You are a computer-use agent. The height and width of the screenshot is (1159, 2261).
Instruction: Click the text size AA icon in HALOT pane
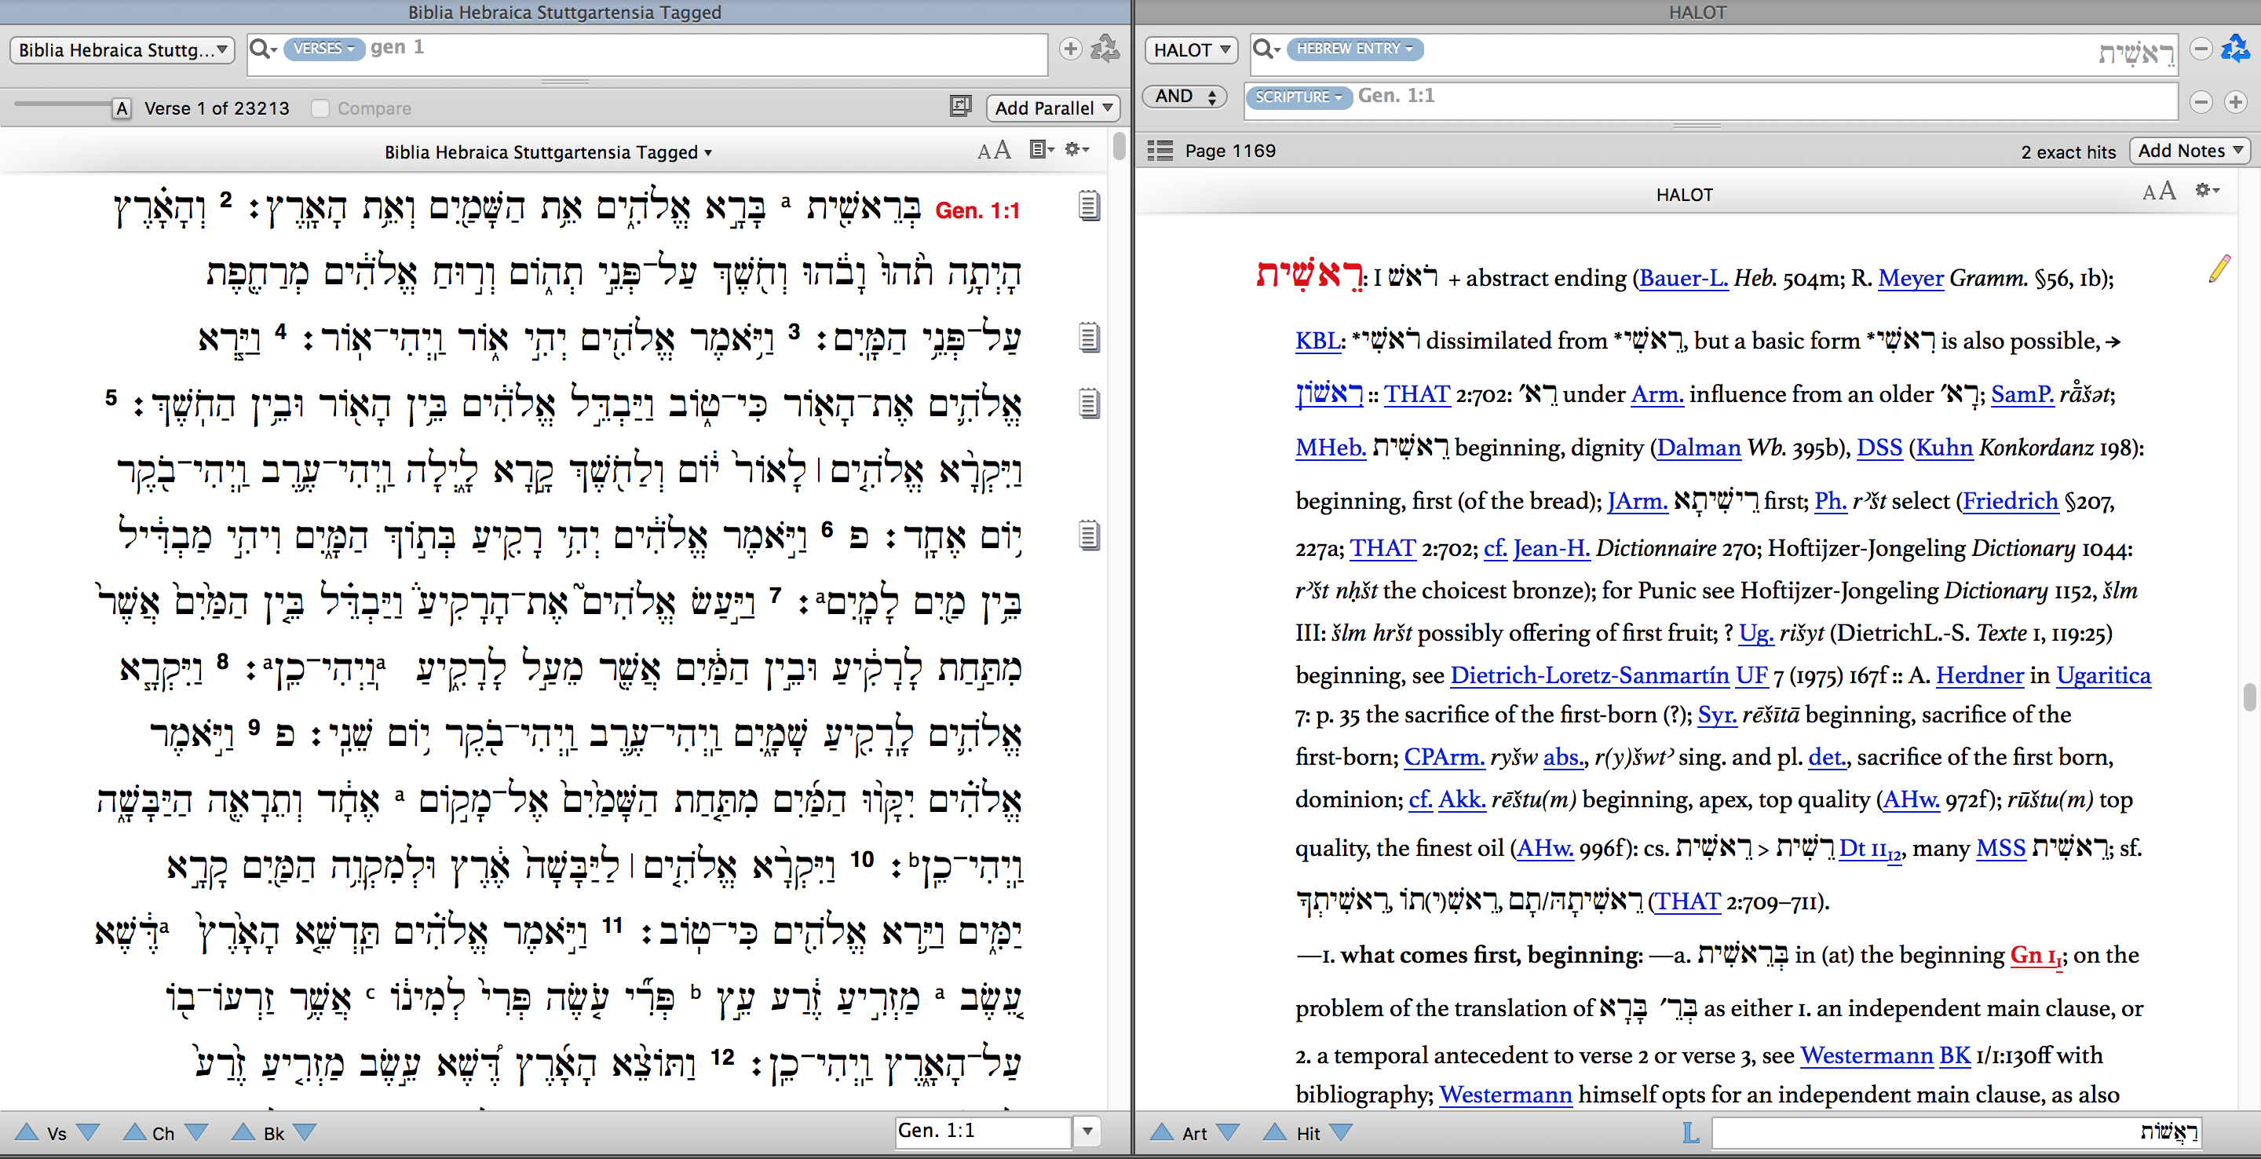click(2158, 192)
